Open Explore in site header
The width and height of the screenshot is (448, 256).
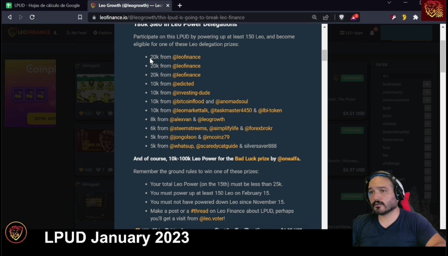[102, 33]
